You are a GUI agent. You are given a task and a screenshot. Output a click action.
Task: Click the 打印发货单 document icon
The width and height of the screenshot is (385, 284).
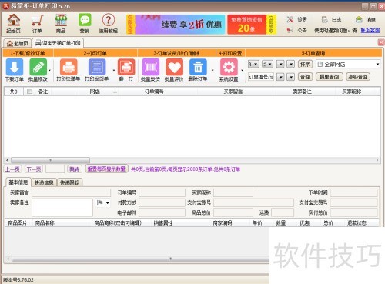pyautogui.click(x=97, y=67)
